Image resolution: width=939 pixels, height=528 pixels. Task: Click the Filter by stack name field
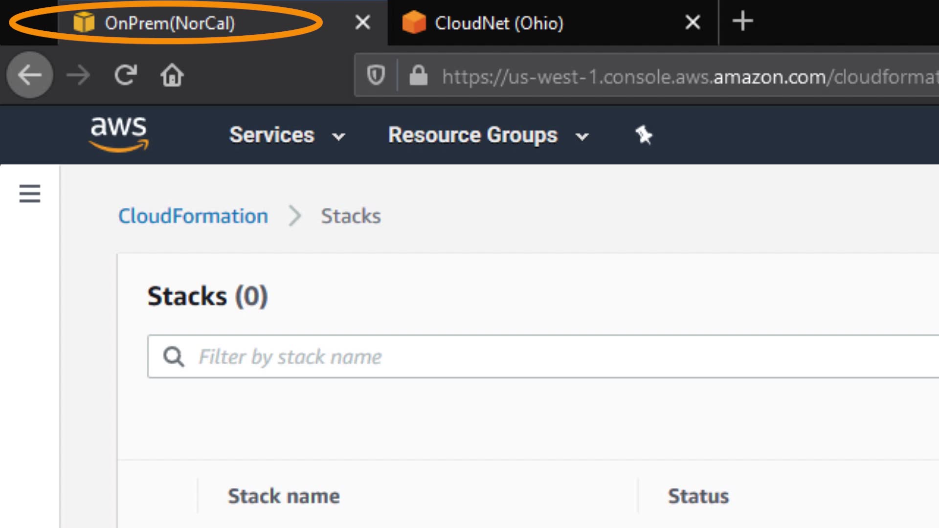538,356
